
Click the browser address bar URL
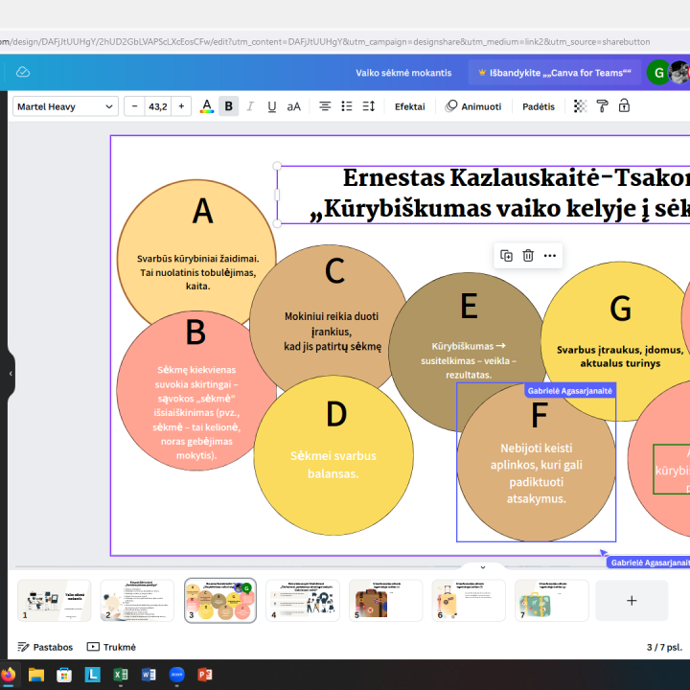pyautogui.click(x=325, y=42)
